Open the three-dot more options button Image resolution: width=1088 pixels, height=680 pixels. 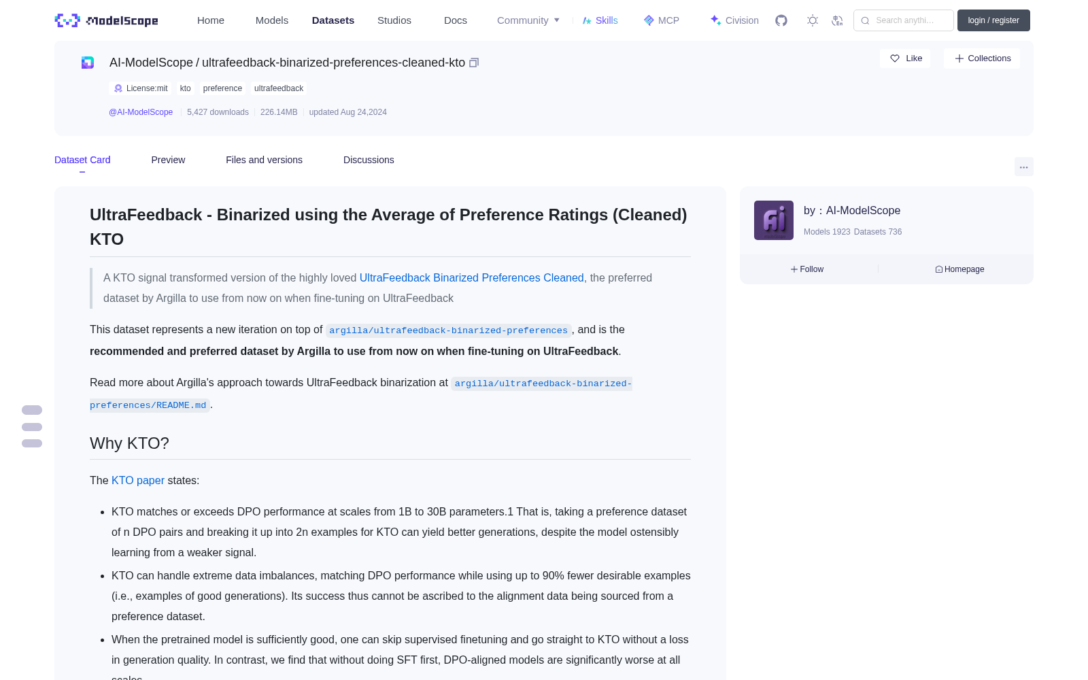1023,167
